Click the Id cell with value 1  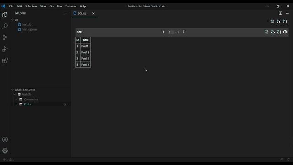coord(78,46)
